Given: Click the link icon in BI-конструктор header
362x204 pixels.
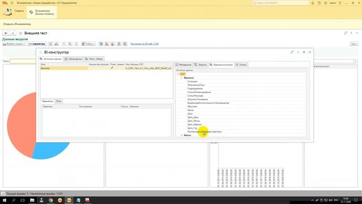Looking at the screenshot, I should click(292, 52).
